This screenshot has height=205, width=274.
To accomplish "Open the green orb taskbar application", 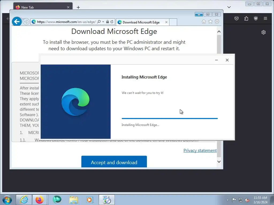I will [x=57, y=200].
